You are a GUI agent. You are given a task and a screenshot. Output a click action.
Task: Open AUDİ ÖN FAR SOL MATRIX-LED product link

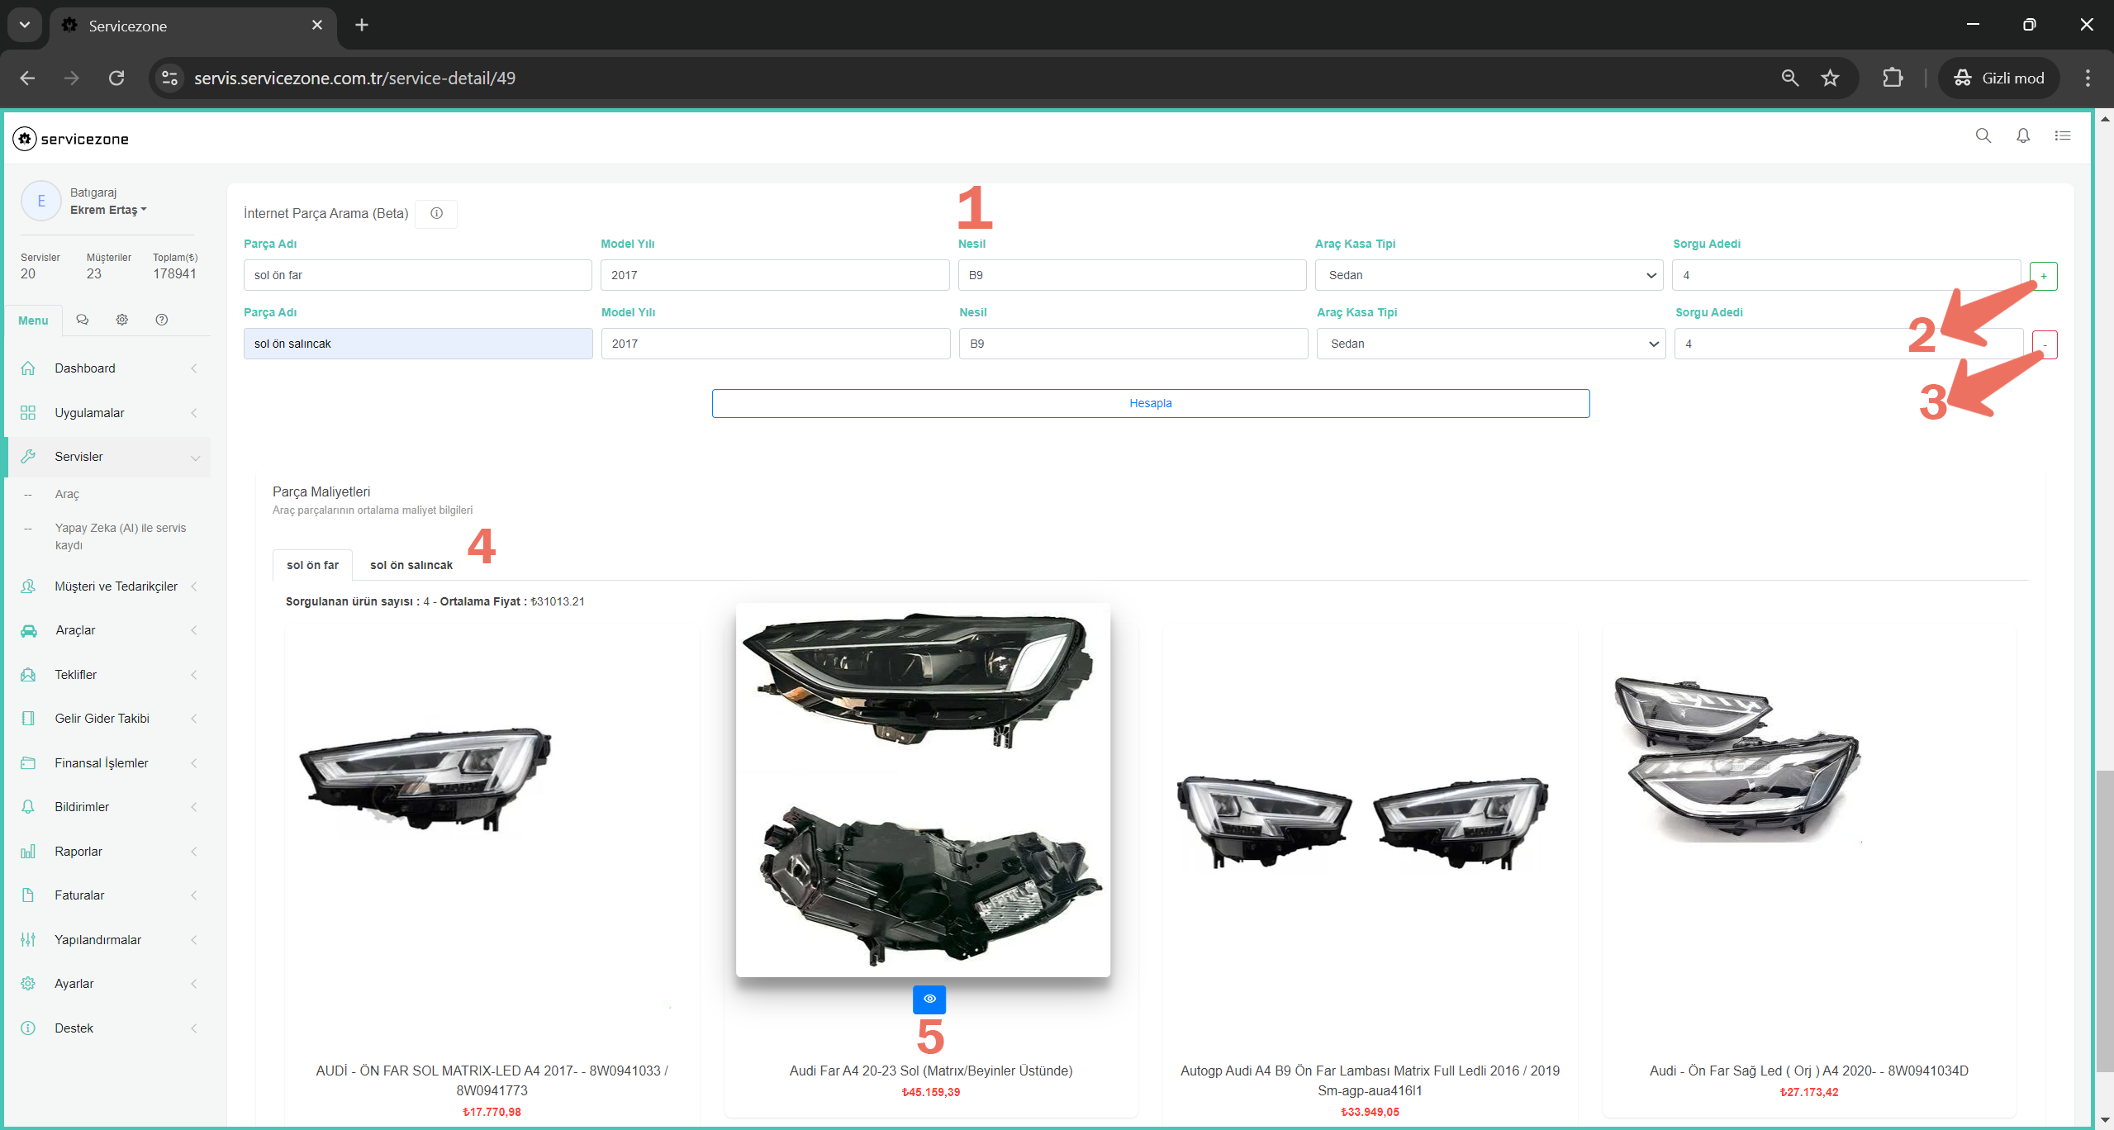click(x=492, y=1080)
